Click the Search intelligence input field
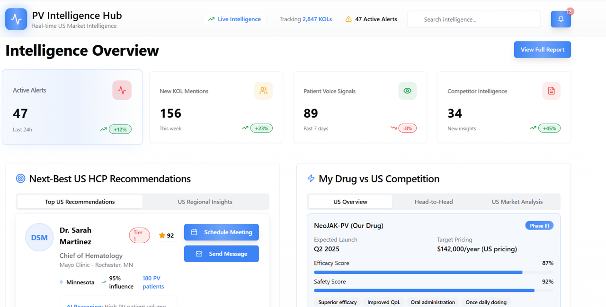This screenshot has width=606, height=307. tap(473, 19)
